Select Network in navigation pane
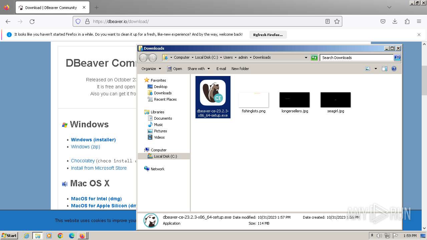The width and height of the screenshot is (427, 240). pos(154,169)
